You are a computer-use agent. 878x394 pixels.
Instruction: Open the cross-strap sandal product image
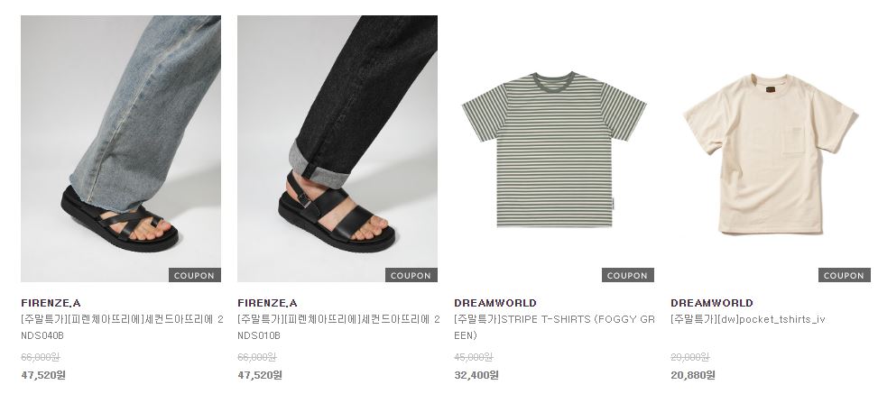[x=121, y=149]
